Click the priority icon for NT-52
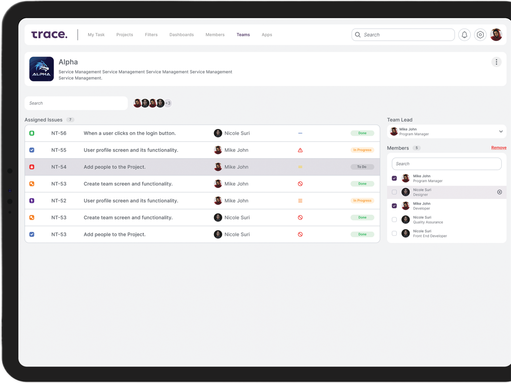The width and height of the screenshot is (511, 383). pyautogui.click(x=300, y=201)
